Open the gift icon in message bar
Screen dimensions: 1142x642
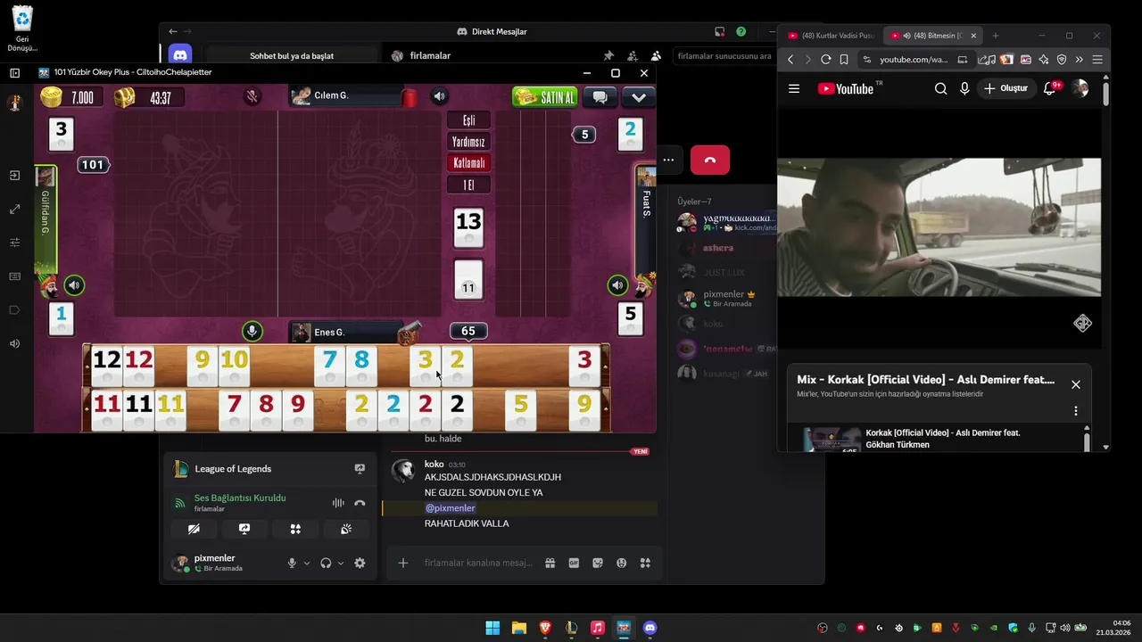point(550,563)
